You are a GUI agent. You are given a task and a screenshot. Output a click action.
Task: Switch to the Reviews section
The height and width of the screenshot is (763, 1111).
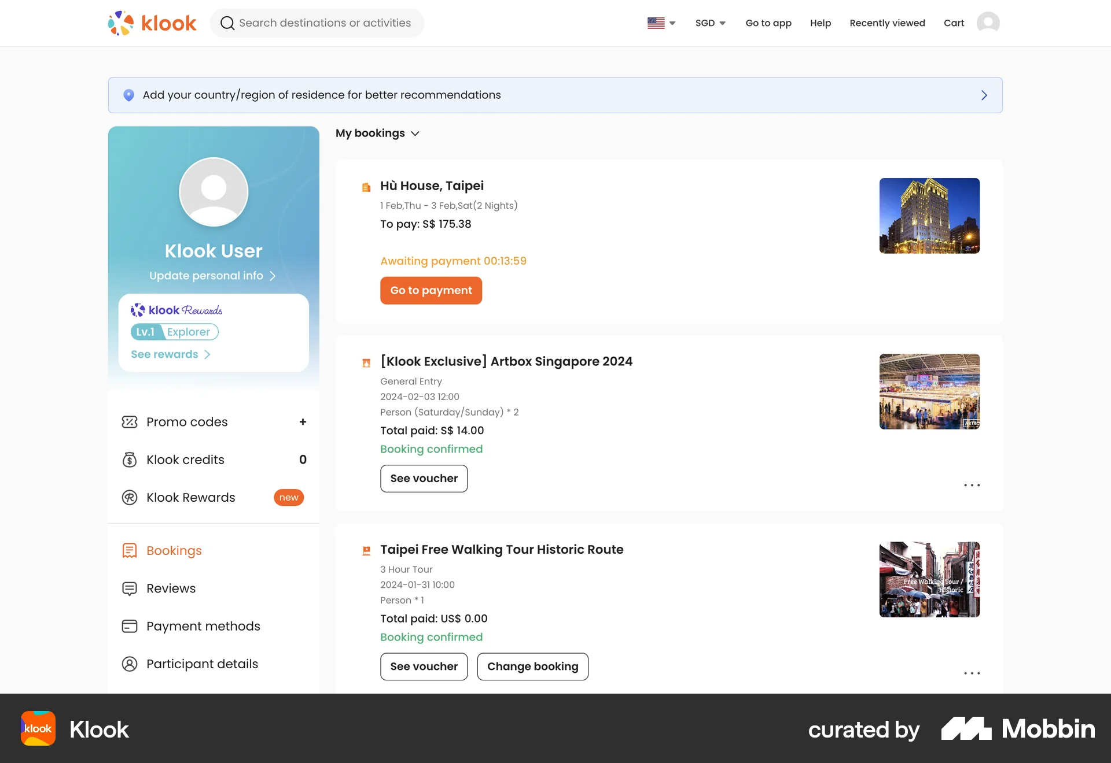[171, 588]
